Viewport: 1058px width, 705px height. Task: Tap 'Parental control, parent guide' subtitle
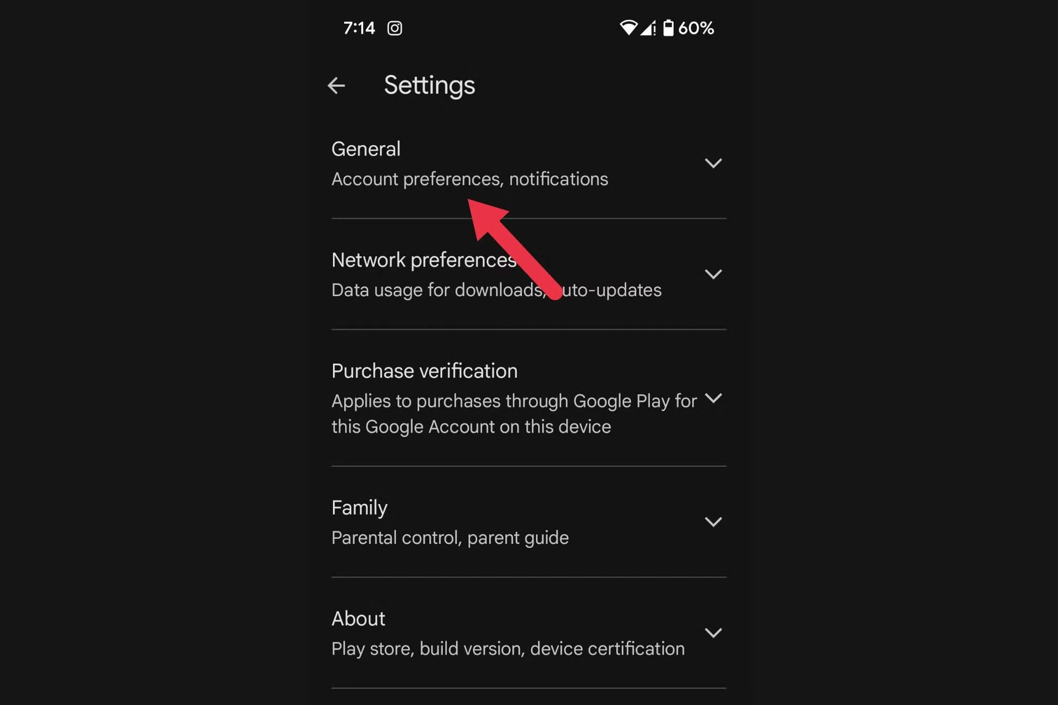click(x=450, y=538)
